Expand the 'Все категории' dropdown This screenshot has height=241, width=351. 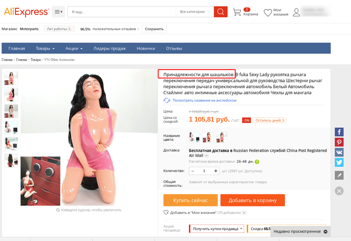click(x=195, y=12)
